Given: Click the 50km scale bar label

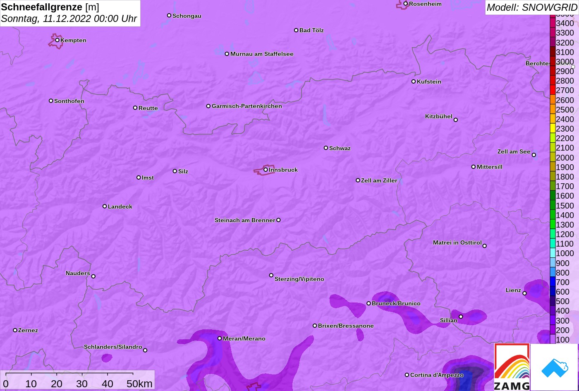Looking at the screenshot, I should [139, 384].
